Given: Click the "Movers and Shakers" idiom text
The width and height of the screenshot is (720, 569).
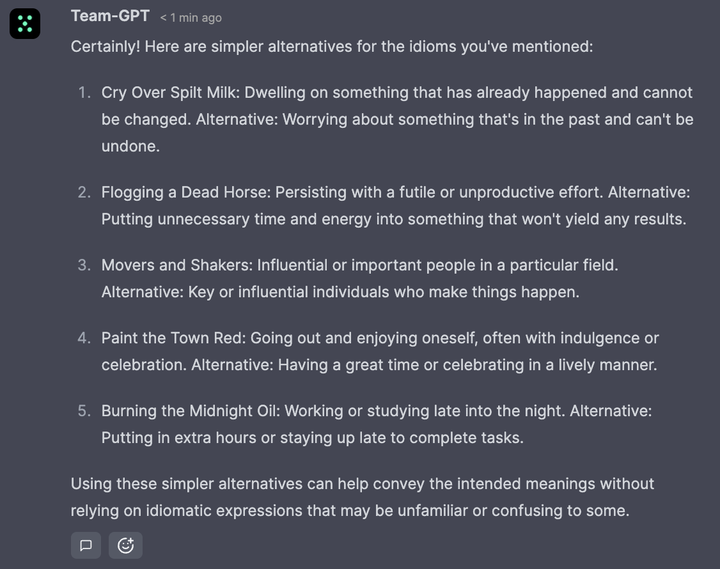Looking at the screenshot, I should 176,265.
